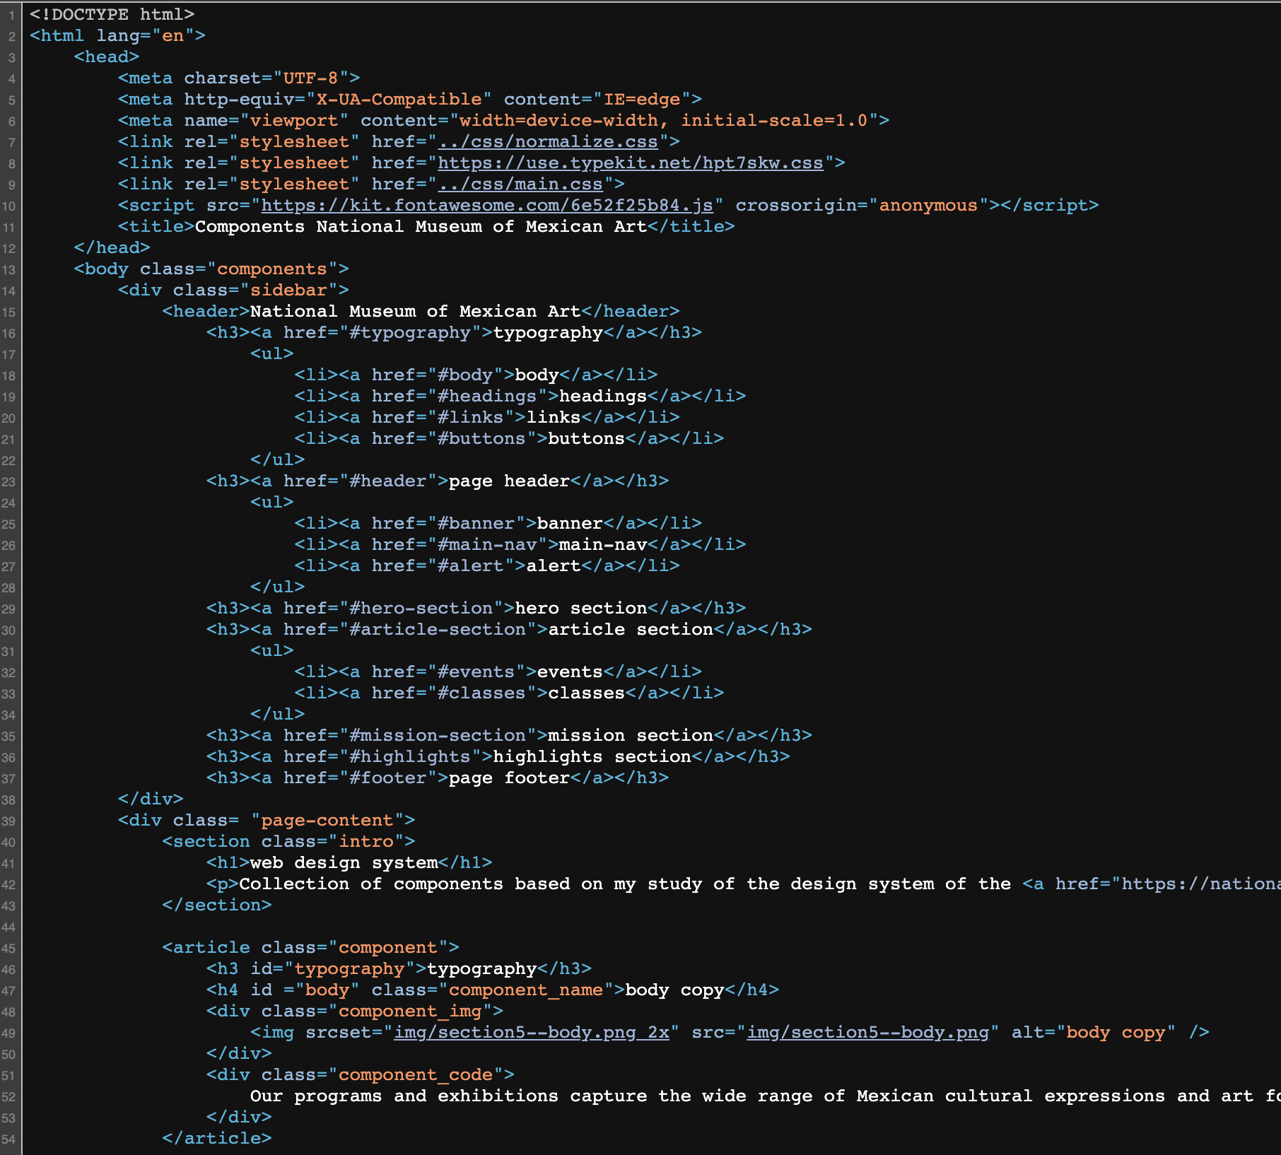The height and width of the screenshot is (1155, 1281).
Task: Click the "#classes" href value
Action: tap(482, 693)
